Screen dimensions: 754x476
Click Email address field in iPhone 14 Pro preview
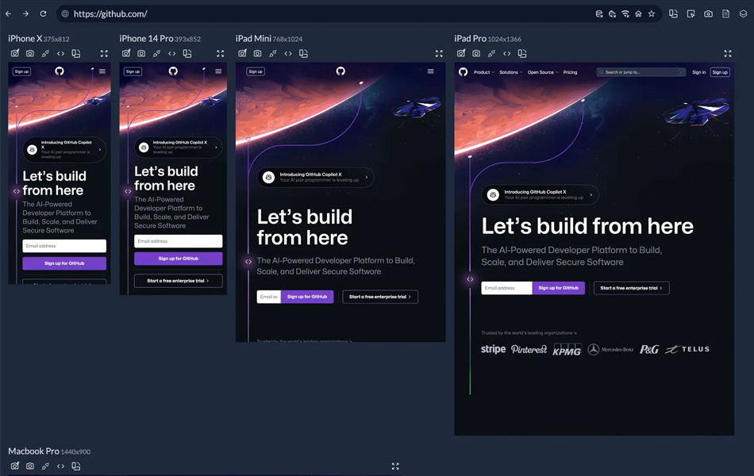tap(178, 241)
